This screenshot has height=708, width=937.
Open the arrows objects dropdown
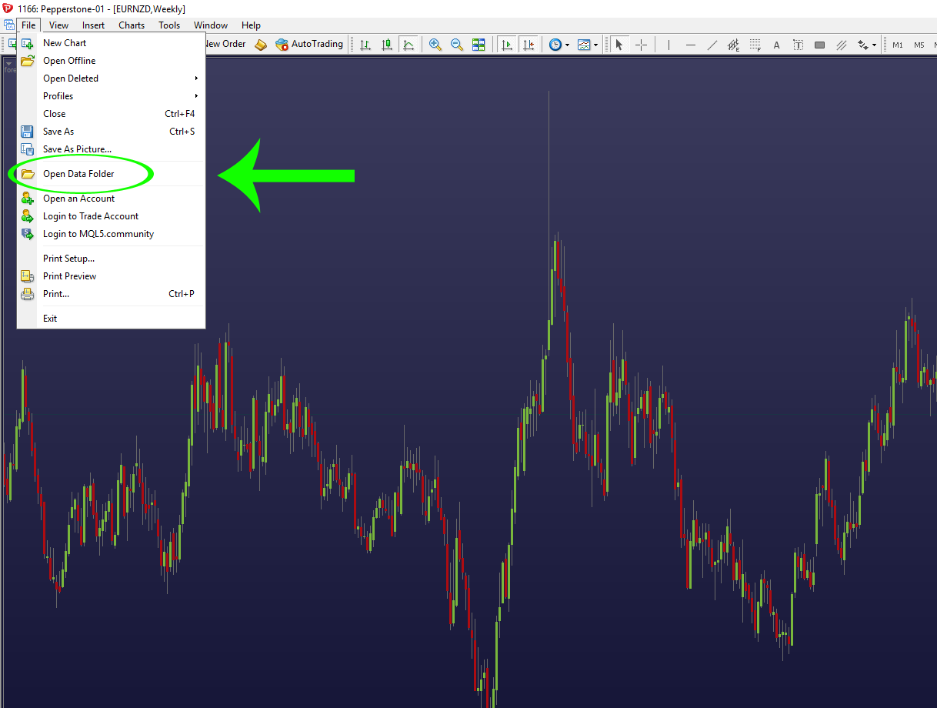867,45
